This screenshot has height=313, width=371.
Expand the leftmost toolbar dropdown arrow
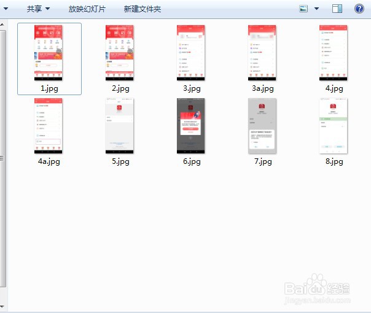tap(6, 9)
